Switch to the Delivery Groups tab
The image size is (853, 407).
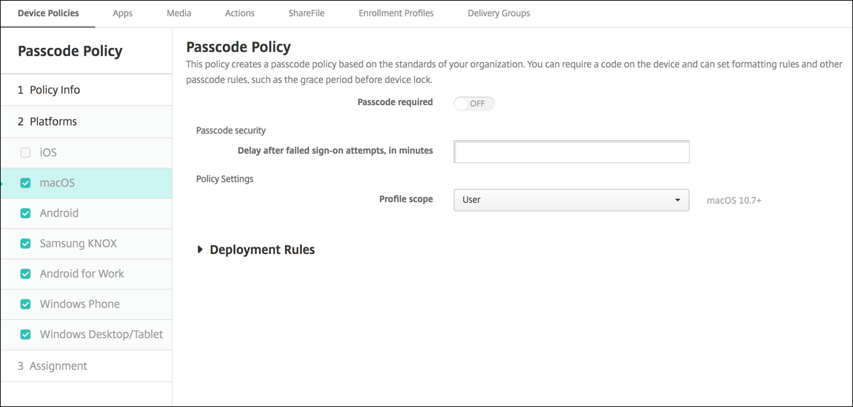coord(499,13)
